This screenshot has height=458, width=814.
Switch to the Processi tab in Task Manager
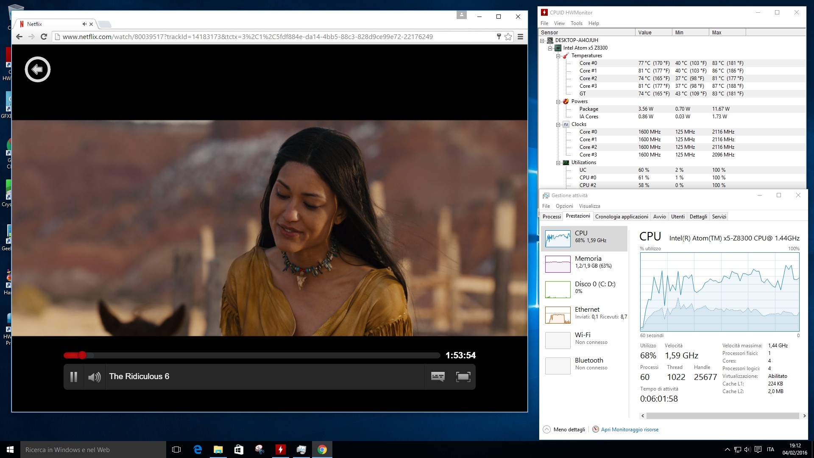[x=551, y=217]
